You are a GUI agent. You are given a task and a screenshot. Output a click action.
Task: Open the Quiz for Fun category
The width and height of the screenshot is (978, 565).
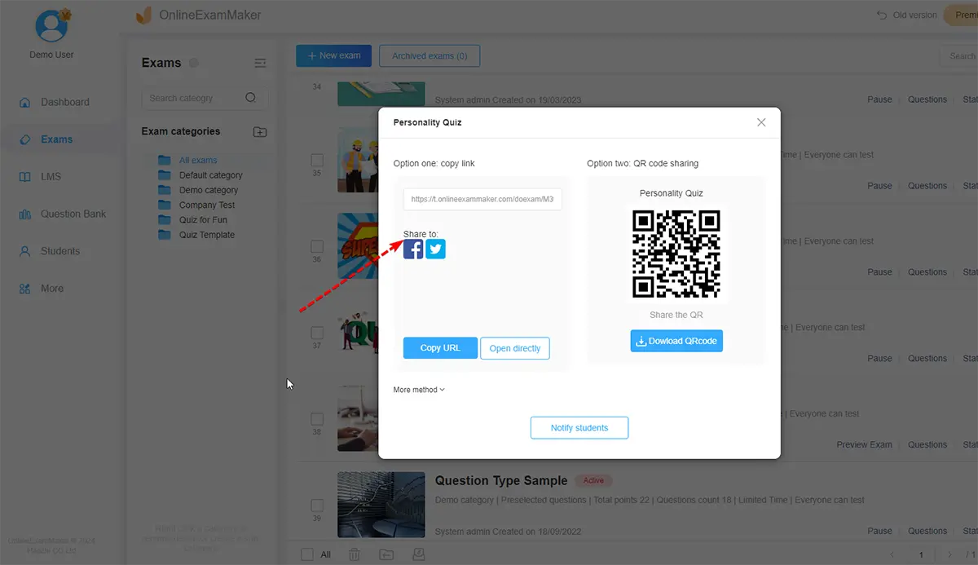(x=203, y=220)
